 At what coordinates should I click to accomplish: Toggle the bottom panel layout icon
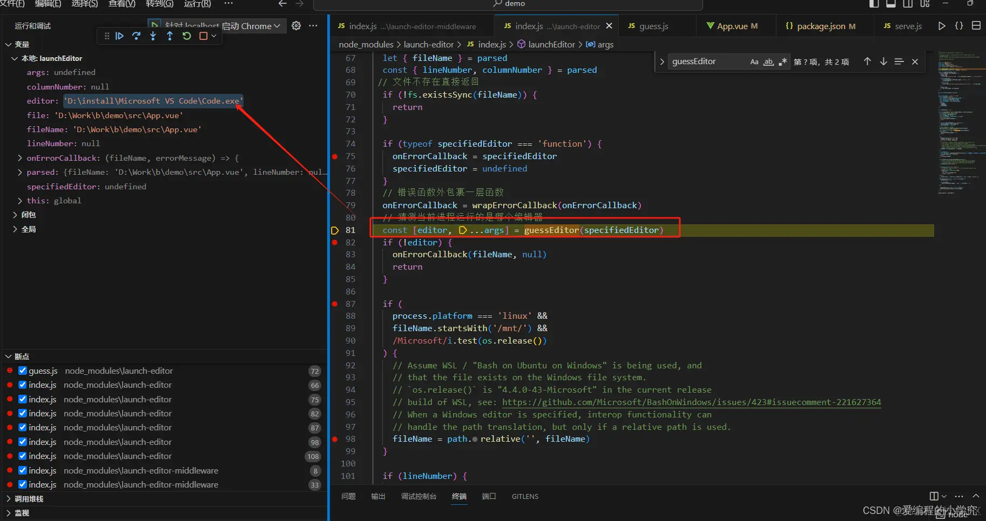[891, 4]
